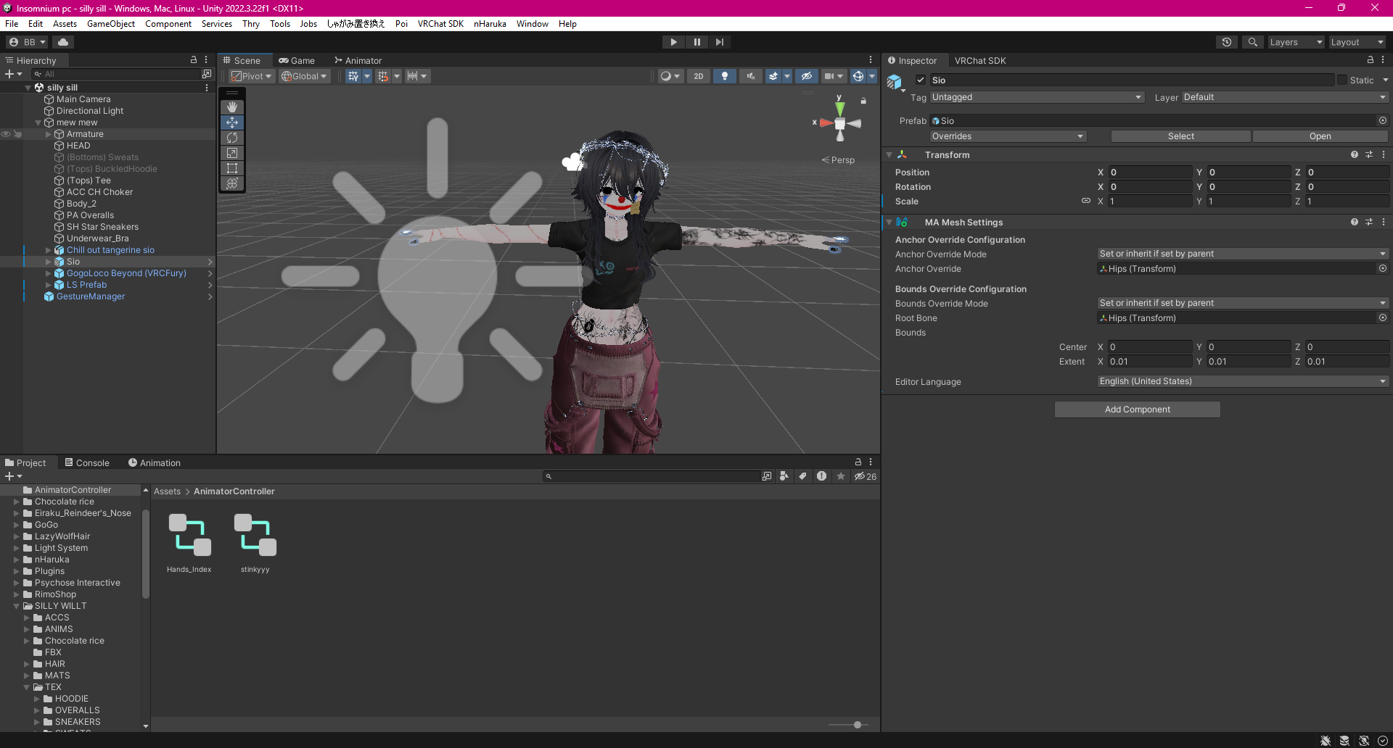The height and width of the screenshot is (748, 1393).
Task: Expand GogoLoco Beyond (VRCFury) object
Action: click(49, 273)
